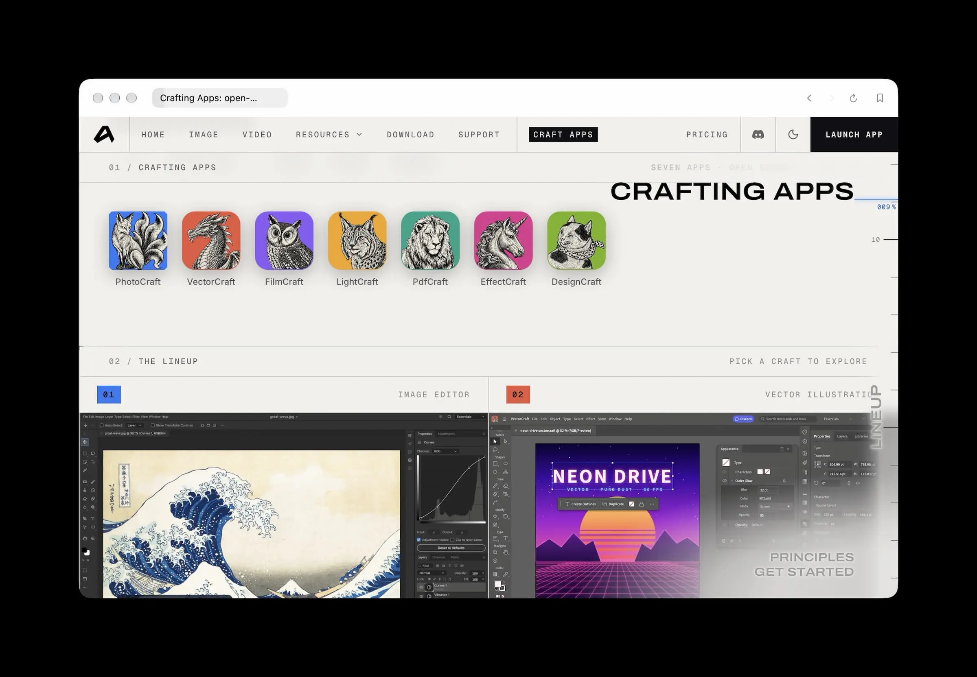Click the site logo in navbar
The width and height of the screenshot is (977, 677).
coord(104,135)
